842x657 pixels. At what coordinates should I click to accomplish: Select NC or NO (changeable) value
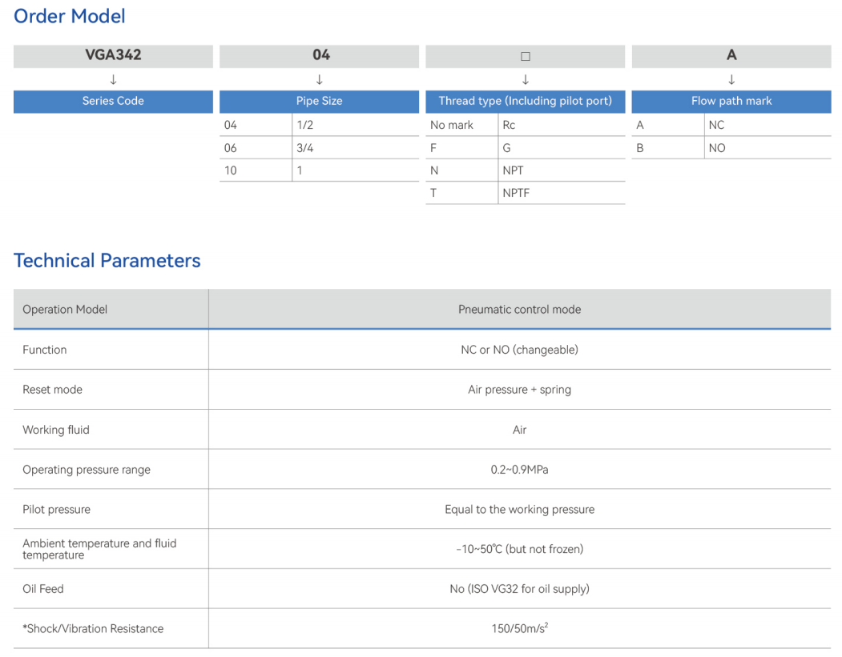[519, 350]
